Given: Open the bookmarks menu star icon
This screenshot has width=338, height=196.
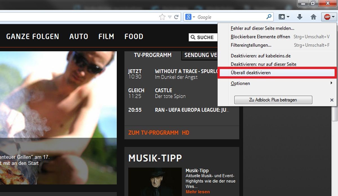Looking at the screenshot, I should [282, 17].
